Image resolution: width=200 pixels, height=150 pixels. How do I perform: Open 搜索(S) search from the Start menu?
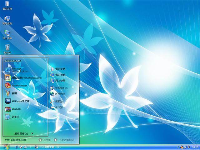(x=56, y=101)
